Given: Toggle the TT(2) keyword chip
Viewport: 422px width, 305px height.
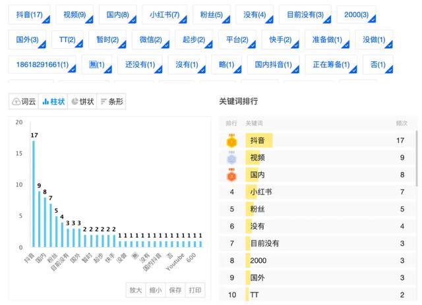Looking at the screenshot, I should click(67, 40).
